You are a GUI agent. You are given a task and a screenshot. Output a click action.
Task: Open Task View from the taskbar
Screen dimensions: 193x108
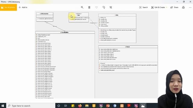pos(66,106)
